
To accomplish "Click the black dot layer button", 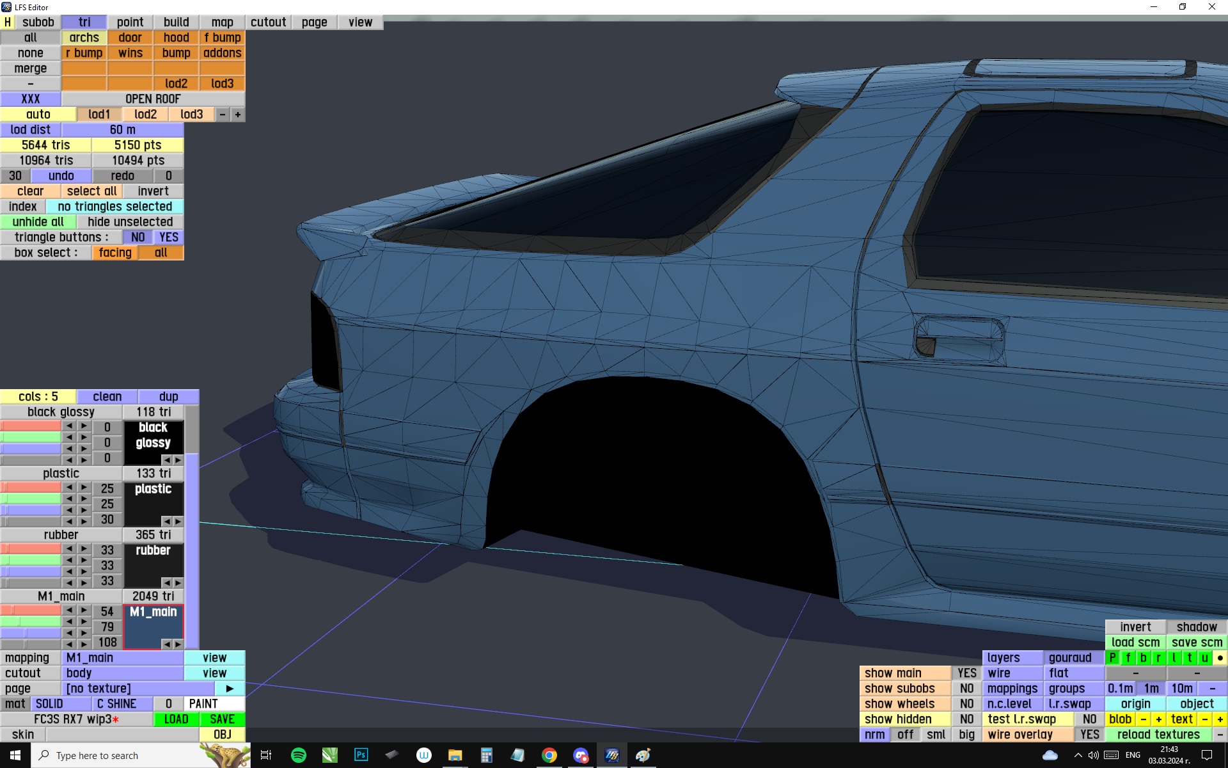I will [x=1220, y=657].
